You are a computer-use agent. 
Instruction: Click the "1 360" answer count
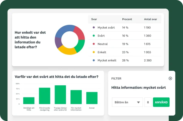[148, 36]
